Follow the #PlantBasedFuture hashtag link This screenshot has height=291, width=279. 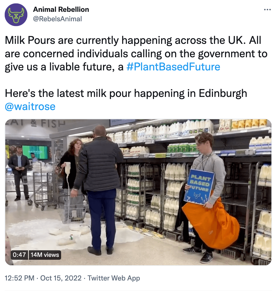click(x=173, y=67)
